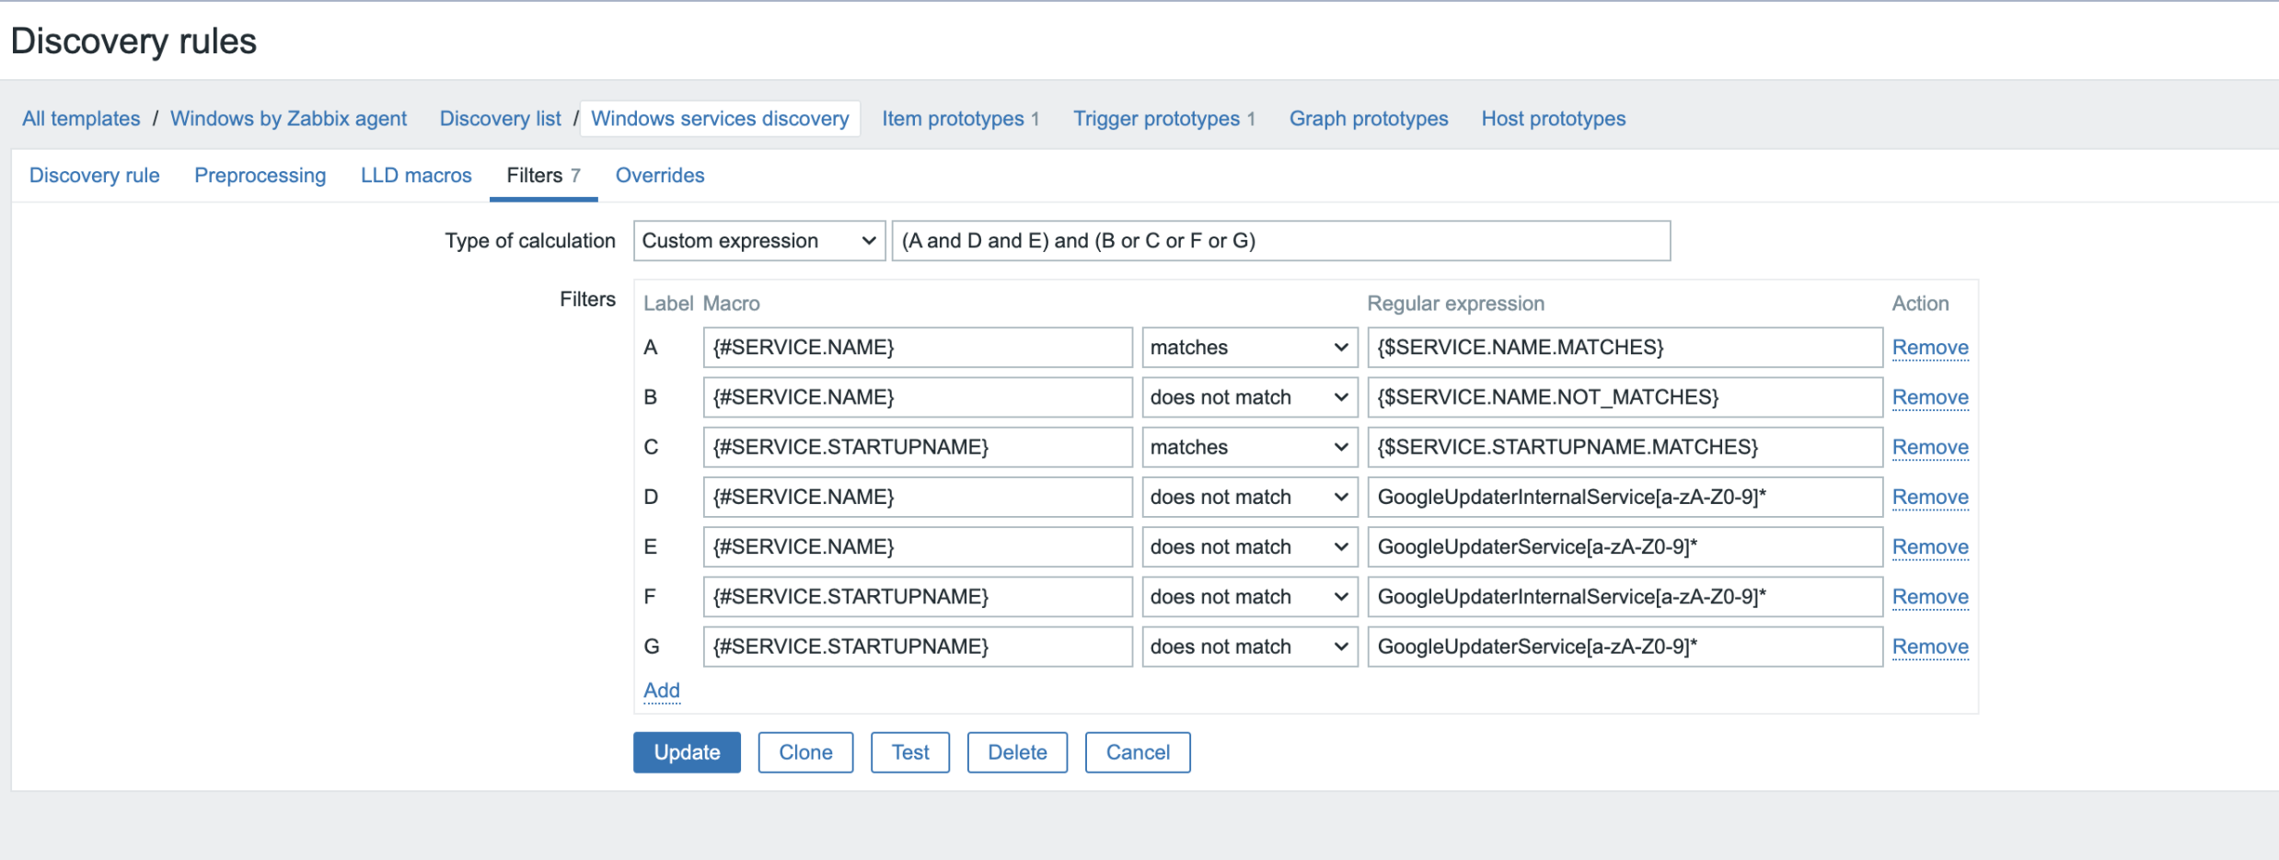Edit the custom expression formula field
This screenshot has height=860, width=2279.
1279,241
